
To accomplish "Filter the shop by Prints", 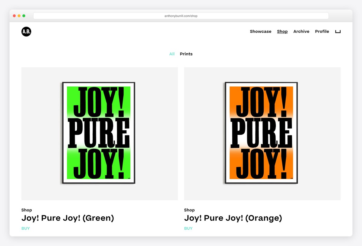I will [x=186, y=54].
